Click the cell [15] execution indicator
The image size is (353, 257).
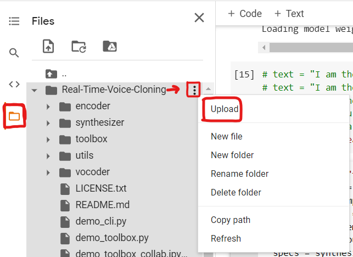(x=244, y=75)
